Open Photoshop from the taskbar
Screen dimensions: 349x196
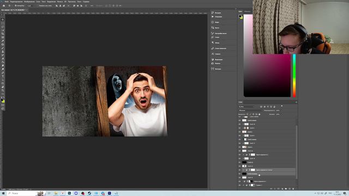pyautogui.click(x=69, y=193)
